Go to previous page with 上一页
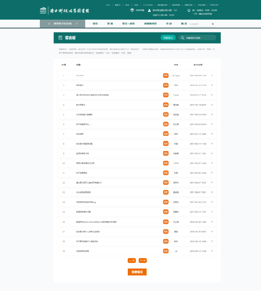Viewport: 261px width, 291px height. point(132,260)
